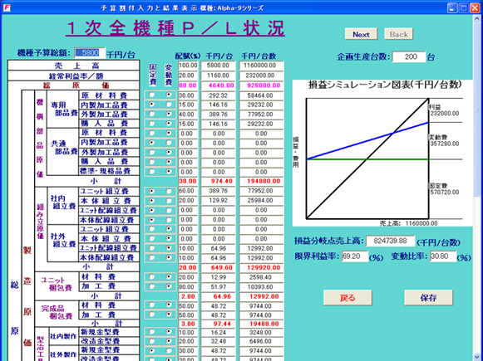
Task: Click the 損益シミュレーション chart area
Action: [382, 154]
